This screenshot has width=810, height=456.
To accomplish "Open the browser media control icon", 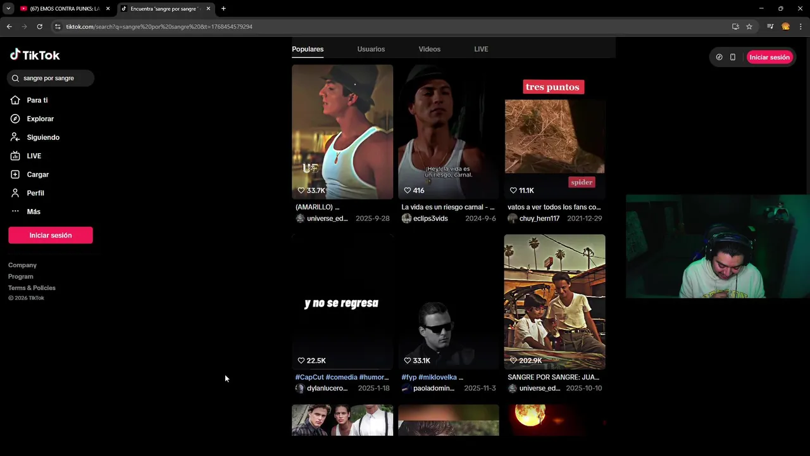I will click(770, 27).
